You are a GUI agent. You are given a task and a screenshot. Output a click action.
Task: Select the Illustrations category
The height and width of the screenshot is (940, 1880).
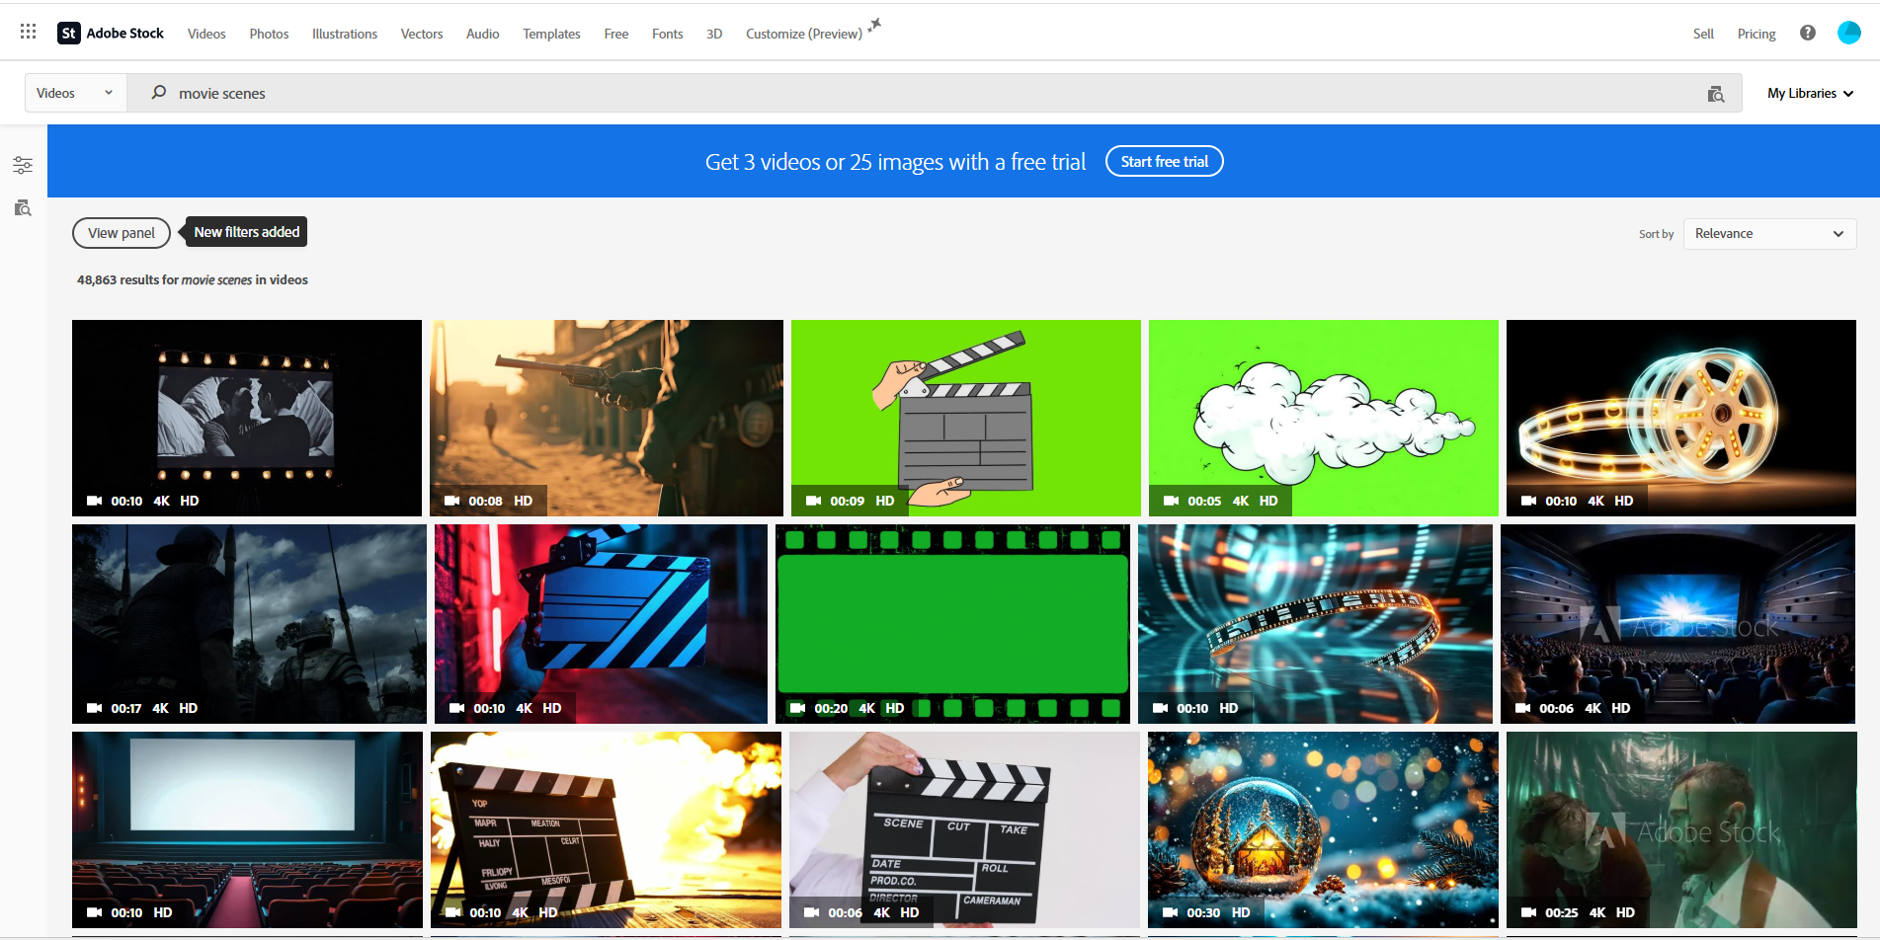pyautogui.click(x=344, y=33)
